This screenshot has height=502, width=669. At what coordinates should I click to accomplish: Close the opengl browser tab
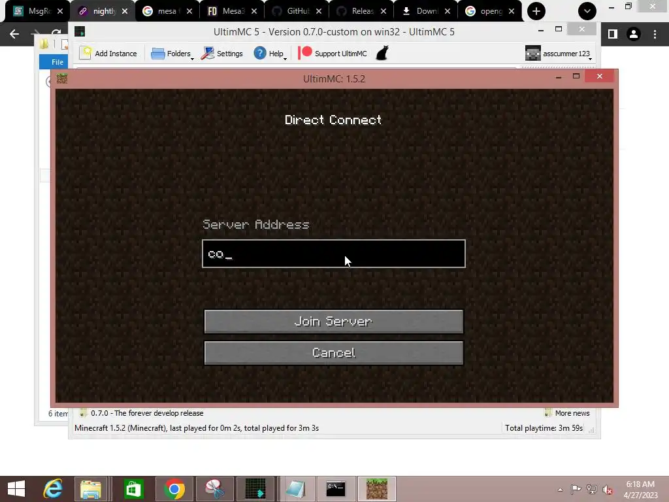click(511, 12)
